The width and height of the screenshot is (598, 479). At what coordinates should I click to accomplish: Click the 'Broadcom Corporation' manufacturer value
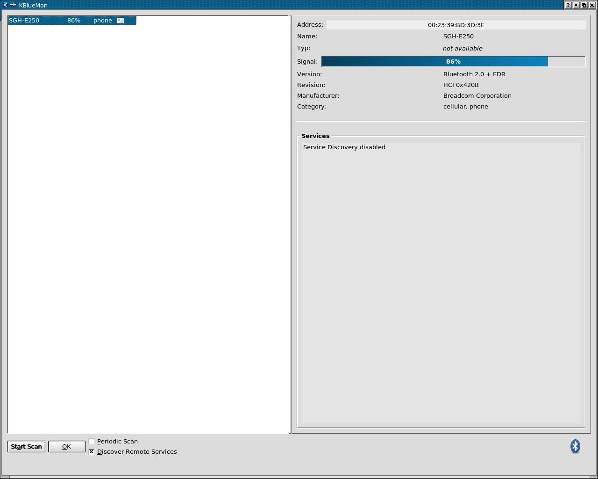tap(477, 95)
